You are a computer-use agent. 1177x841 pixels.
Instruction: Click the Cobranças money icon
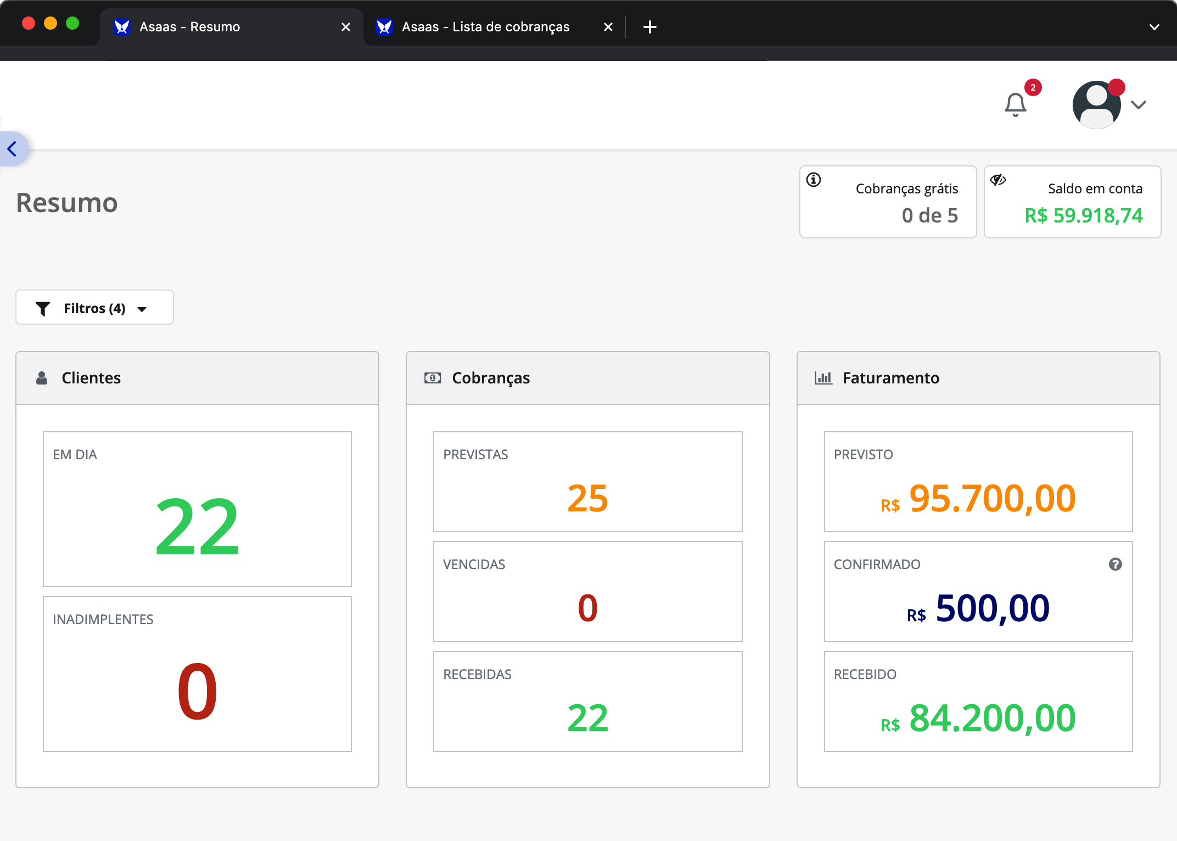[433, 378]
